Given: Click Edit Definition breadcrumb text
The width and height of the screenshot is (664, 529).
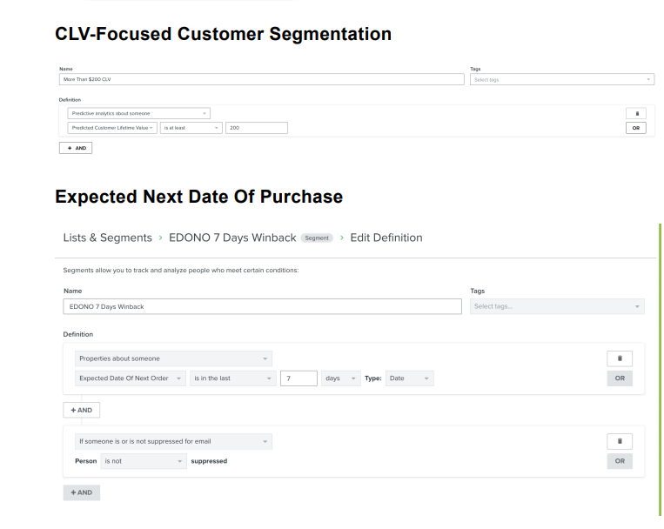Looking at the screenshot, I should (386, 238).
